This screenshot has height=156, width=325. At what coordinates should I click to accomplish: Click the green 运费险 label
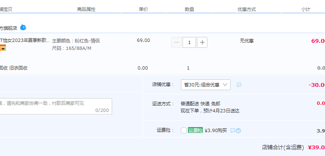(195, 130)
